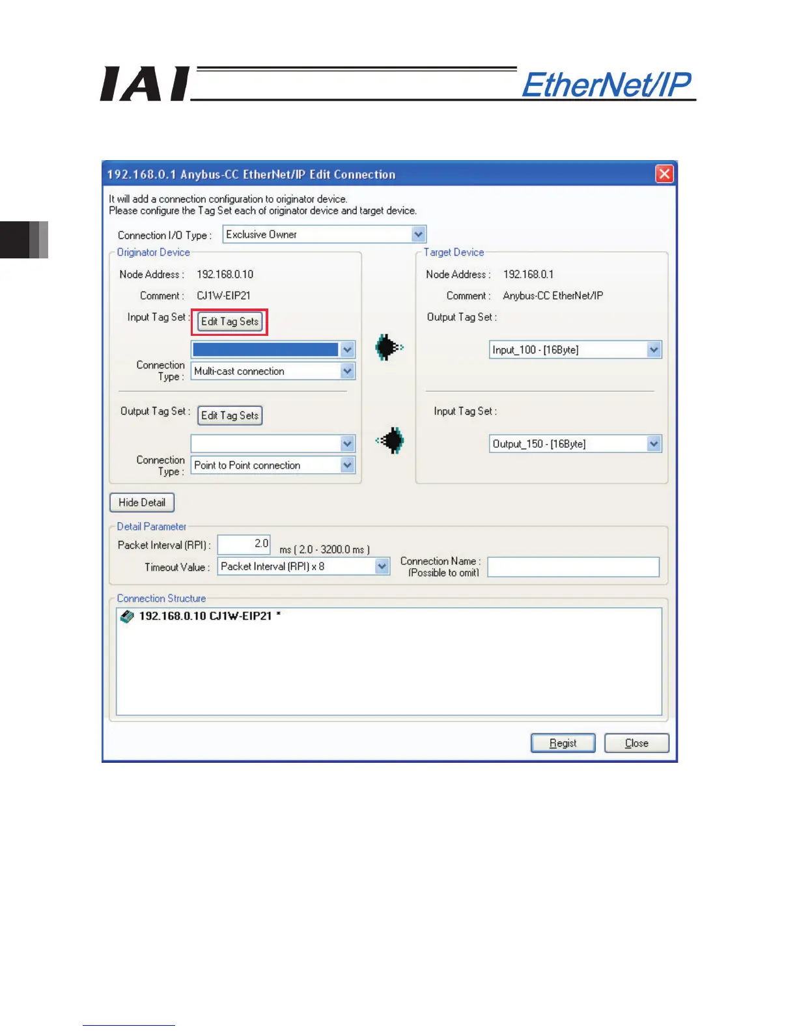The image size is (797, 1031).
Task: Click the target comment Anybus-CC EtherNet/IP
Action: (x=553, y=296)
